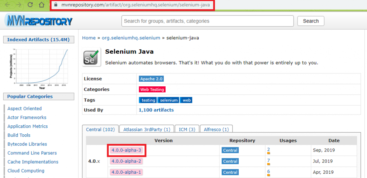Focus the artifact search input field
The image size is (367, 178).
tap(208, 21)
